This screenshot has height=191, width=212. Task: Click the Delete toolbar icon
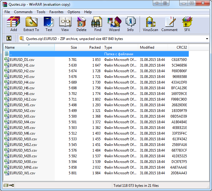pyautogui.click(x=81, y=24)
